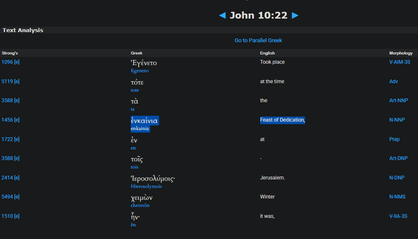Click the English gloss it was,
The width and height of the screenshot is (418, 239).
click(267, 216)
